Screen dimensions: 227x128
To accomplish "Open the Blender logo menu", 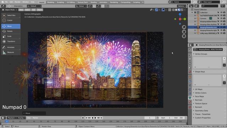I will click(x=2, y=2).
